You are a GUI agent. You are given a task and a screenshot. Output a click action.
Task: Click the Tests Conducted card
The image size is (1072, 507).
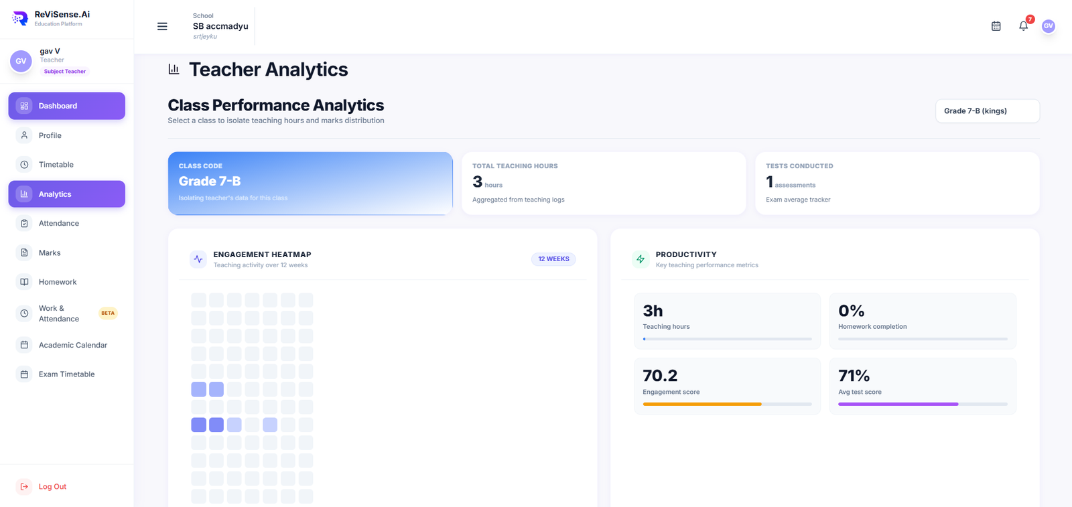pos(897,184)
